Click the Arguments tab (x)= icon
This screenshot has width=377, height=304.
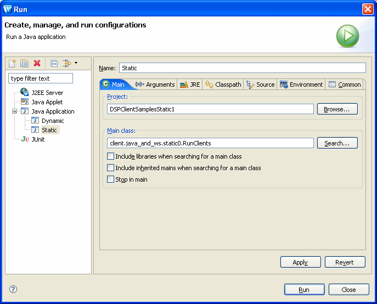140,84
